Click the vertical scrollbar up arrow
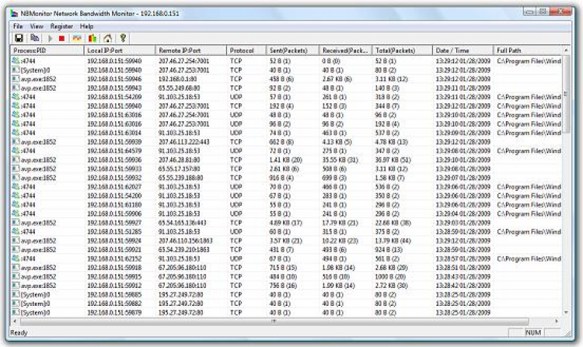Image resolution: width=583 pixels, height=347 pixels. point(566,50)
